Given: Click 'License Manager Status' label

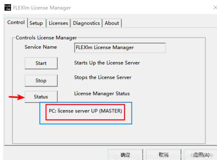Looking at the screenshot, I should coord(102,93).
